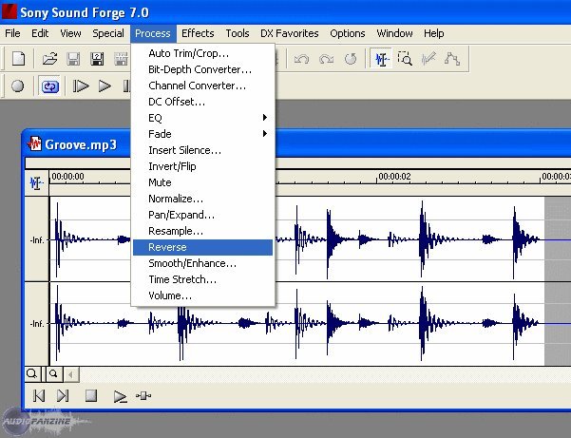This screenshot has width=571, height=438.
Task: Click the lower channel -Inf. label
Action: click(37, 324)
